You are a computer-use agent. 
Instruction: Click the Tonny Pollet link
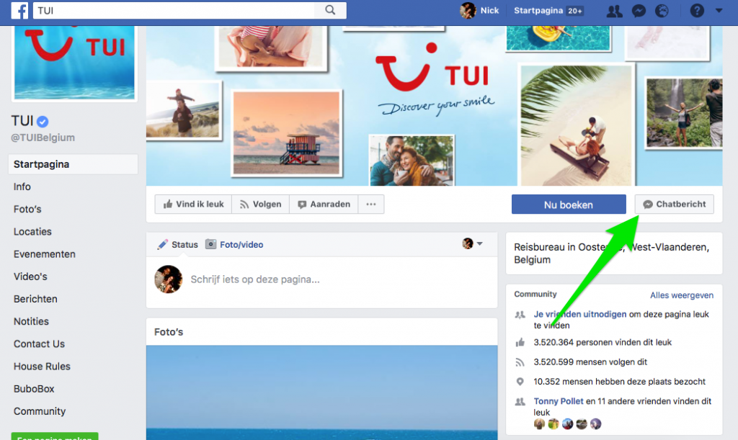(x=559, y=401)
